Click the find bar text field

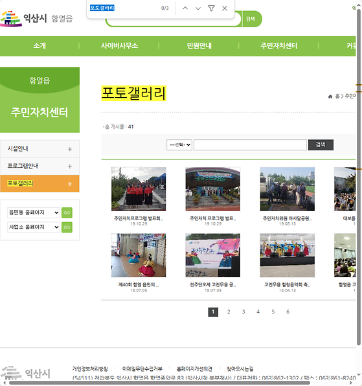click(x=123, y=8)
